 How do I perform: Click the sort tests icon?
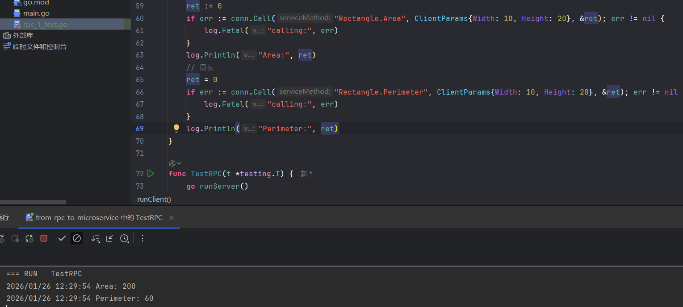(95, 238)
